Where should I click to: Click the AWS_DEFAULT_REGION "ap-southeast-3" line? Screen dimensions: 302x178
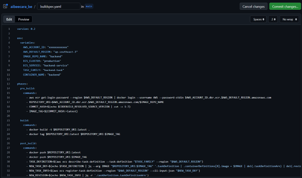point(50,52)
